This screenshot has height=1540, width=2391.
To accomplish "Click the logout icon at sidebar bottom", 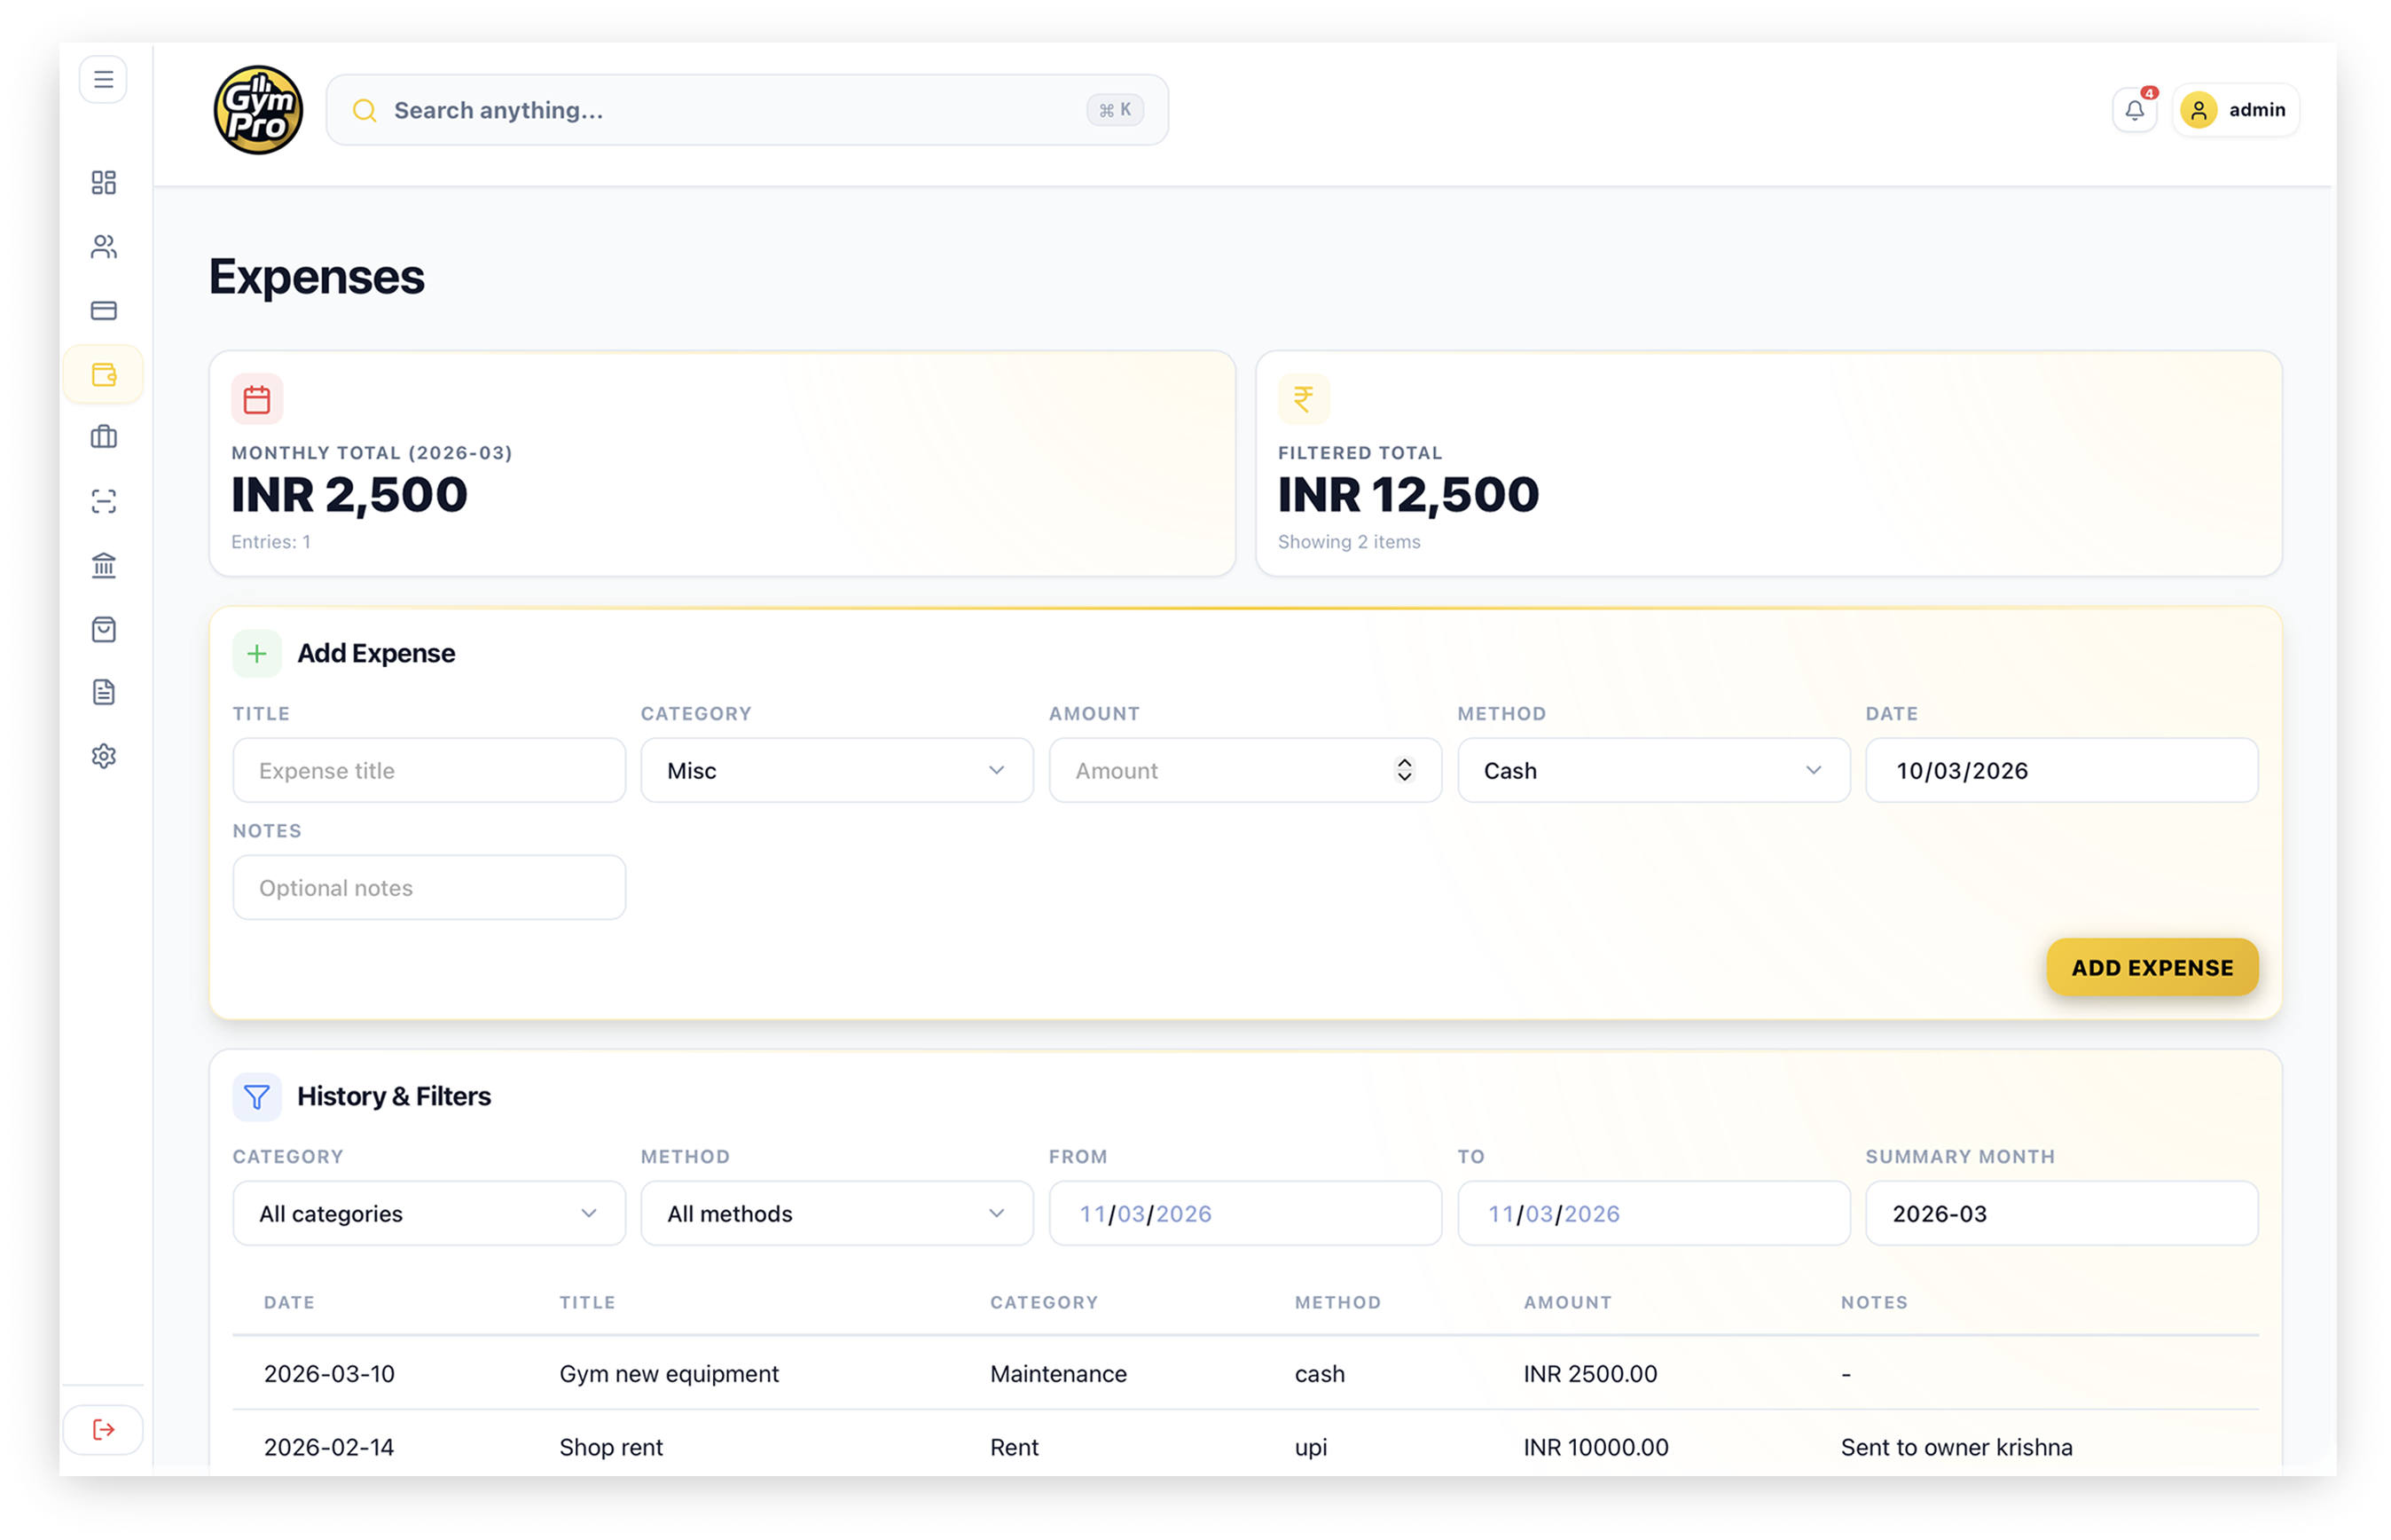I will [103, 1429].
